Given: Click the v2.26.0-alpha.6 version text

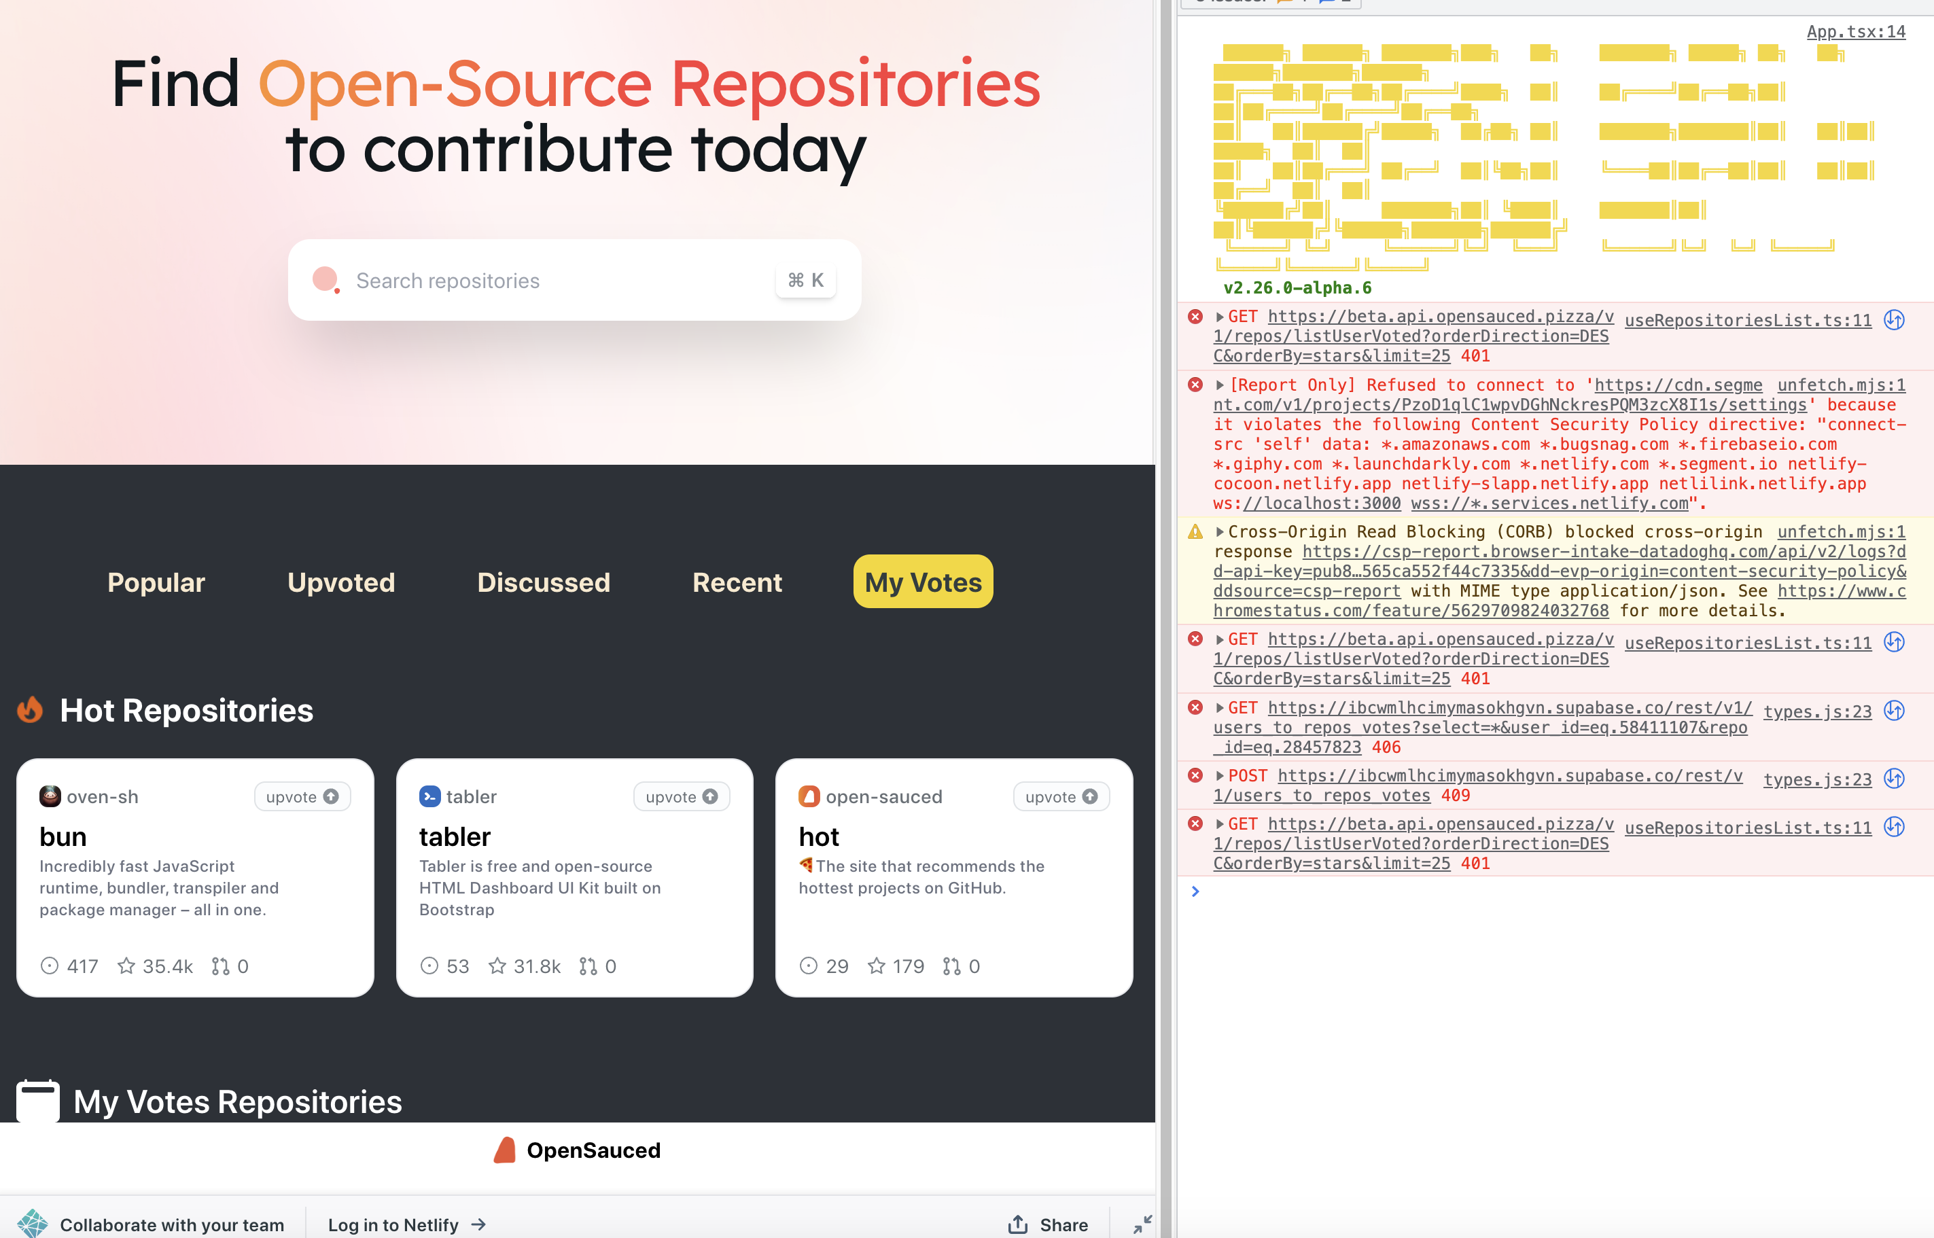Looking at the screenshot, I should tap(1297, 288).
